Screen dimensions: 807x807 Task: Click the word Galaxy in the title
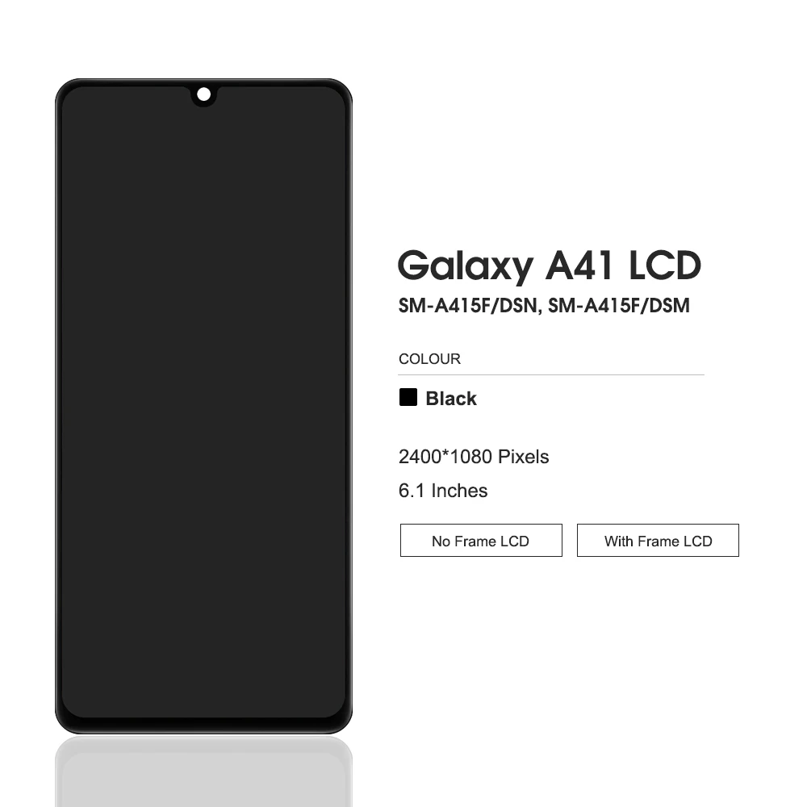(466, 266)
